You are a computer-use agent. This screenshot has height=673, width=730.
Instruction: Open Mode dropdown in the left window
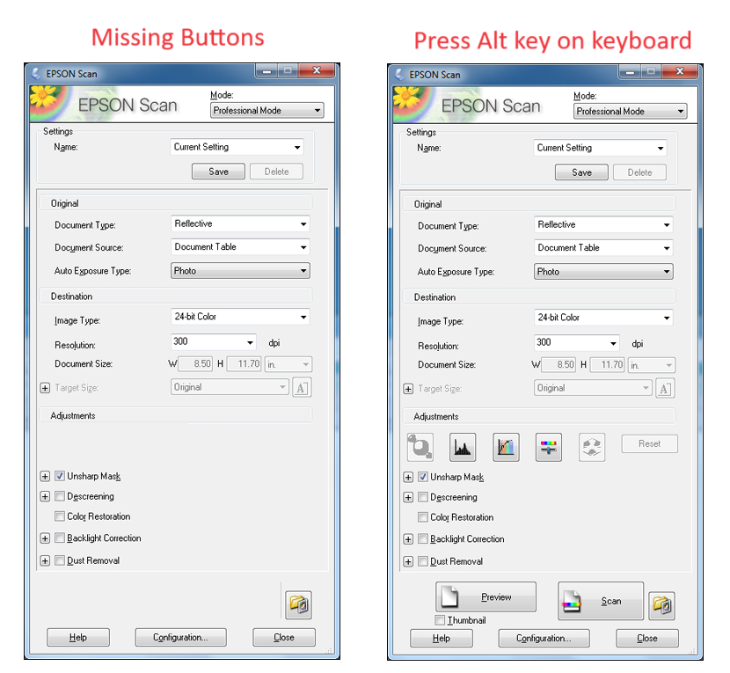point(267,111)
